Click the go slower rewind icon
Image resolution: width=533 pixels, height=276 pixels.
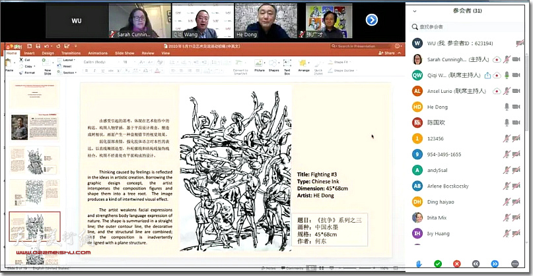pos(476,263)
